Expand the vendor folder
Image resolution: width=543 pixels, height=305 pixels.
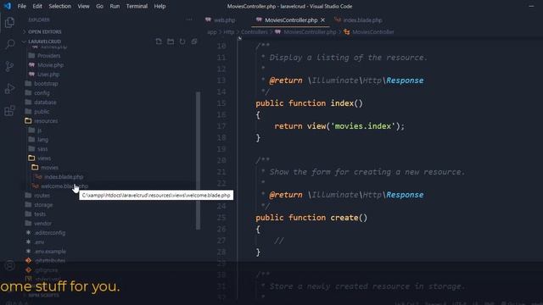point(42,224)
